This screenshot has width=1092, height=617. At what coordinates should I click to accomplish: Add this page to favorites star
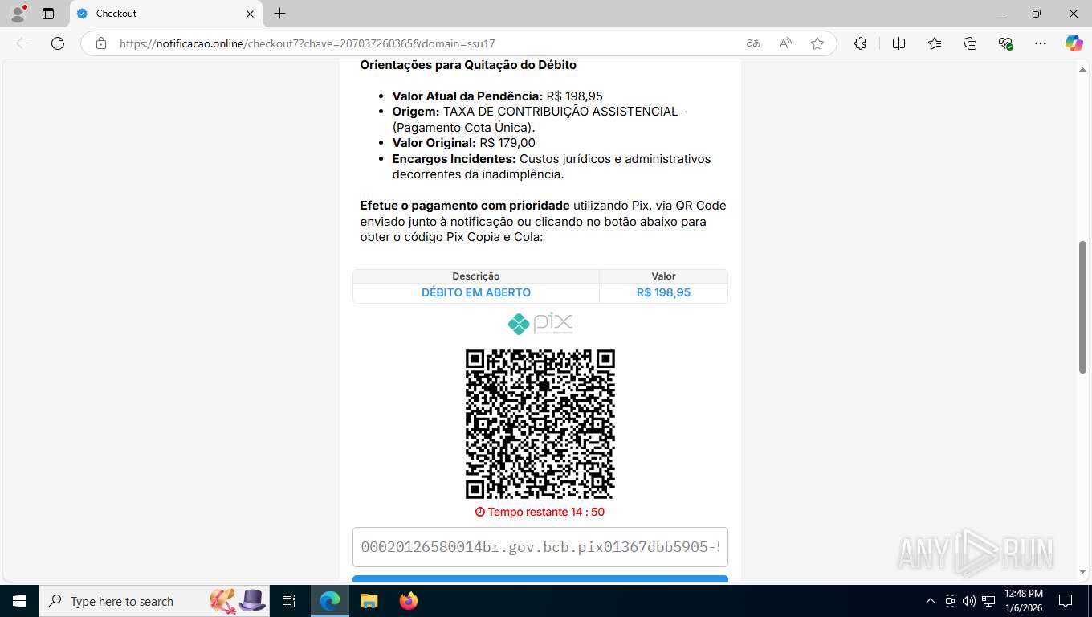point(817,43)
